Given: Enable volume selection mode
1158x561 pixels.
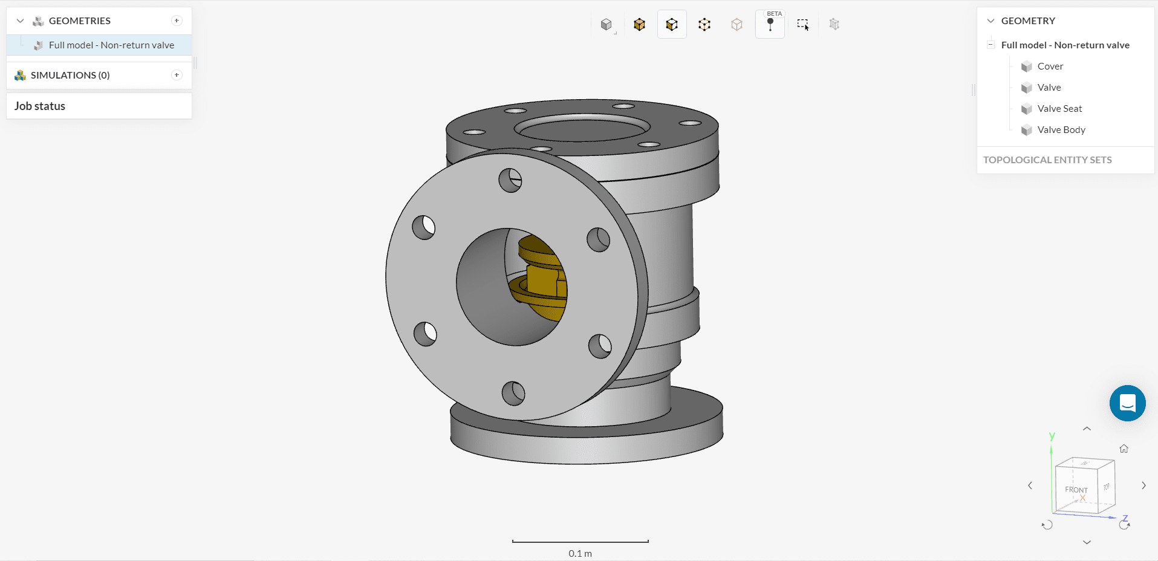Looking at the screenshot, I should coord(639,25).
